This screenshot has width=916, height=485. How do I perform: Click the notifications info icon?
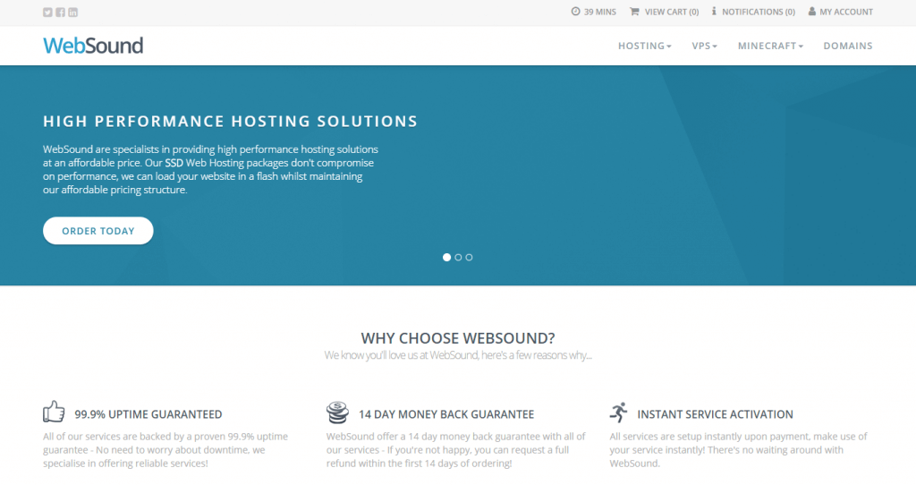714,11
